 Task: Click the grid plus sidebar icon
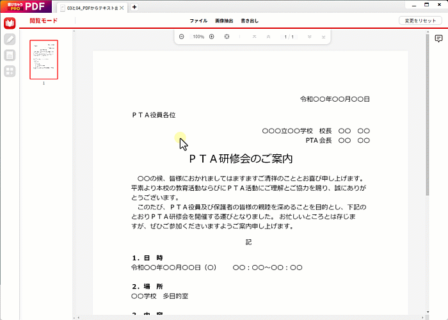(x=10, y=71)
